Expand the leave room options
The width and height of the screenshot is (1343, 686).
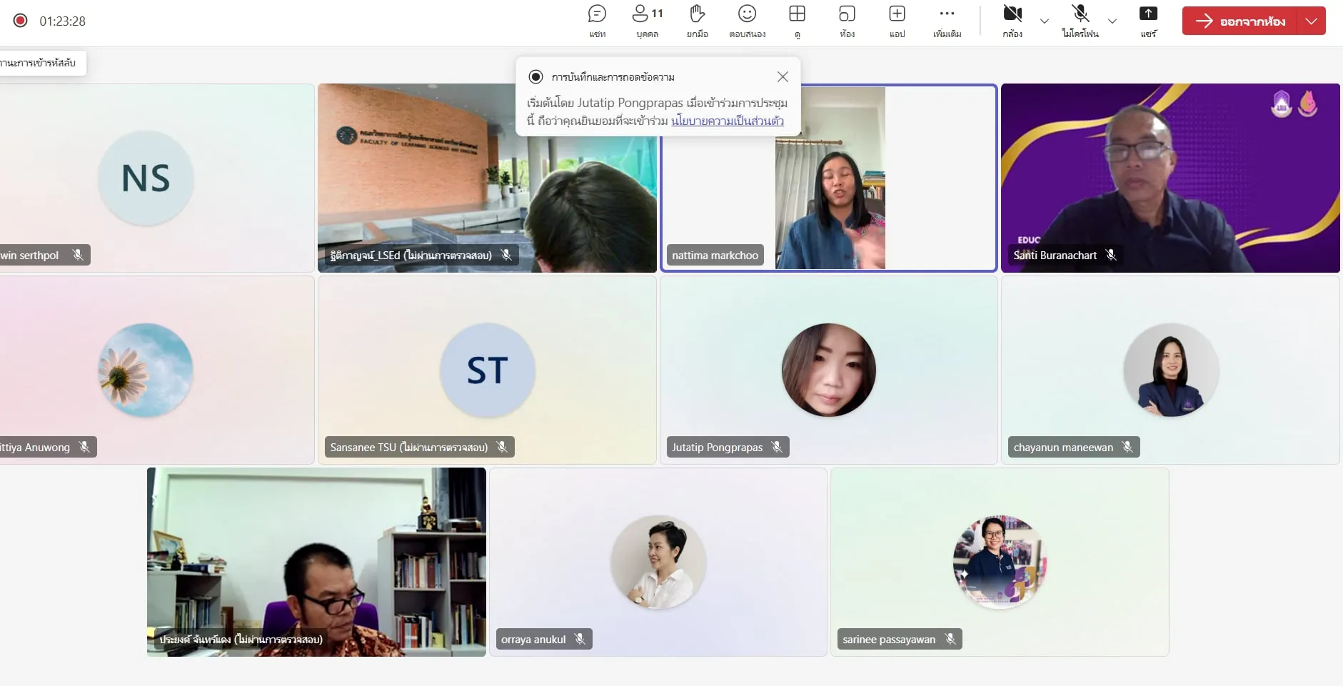pyautogui.click(x=1312, y=21)
